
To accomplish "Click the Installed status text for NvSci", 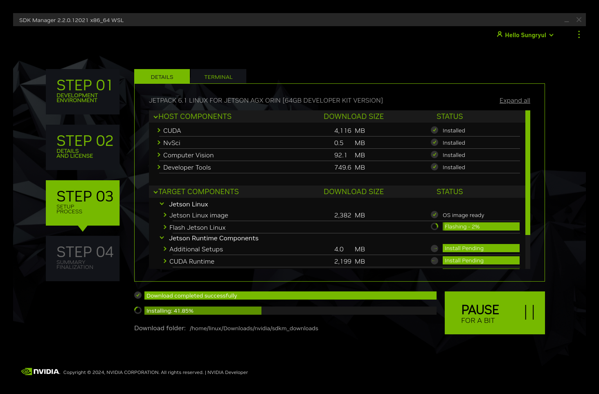I will tap(454, 143).
